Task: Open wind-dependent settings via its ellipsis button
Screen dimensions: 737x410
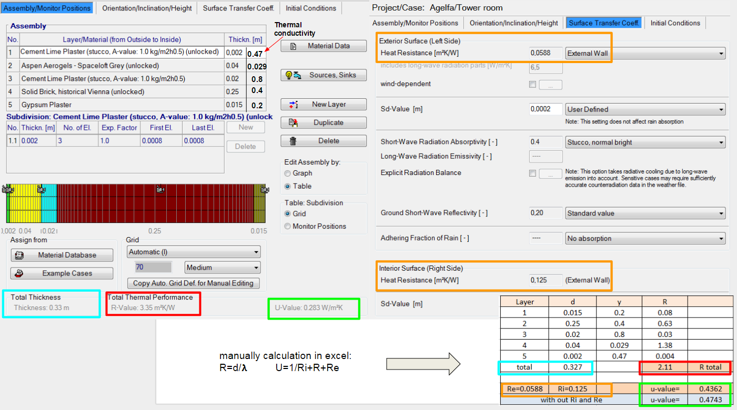Action: point(550,84)
